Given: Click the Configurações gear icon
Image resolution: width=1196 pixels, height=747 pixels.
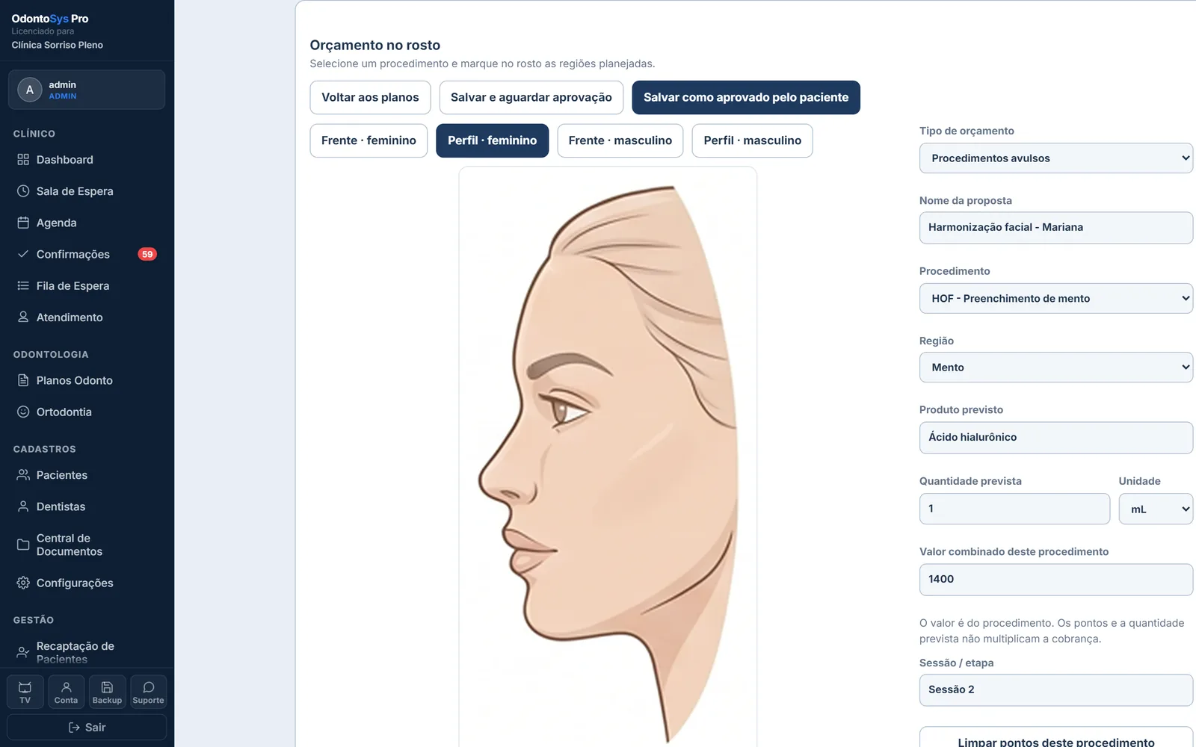Looking at the screenshot, I should click(23, 583).
